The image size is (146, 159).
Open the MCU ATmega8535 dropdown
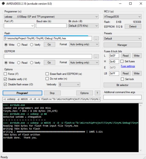coord(122,17)
